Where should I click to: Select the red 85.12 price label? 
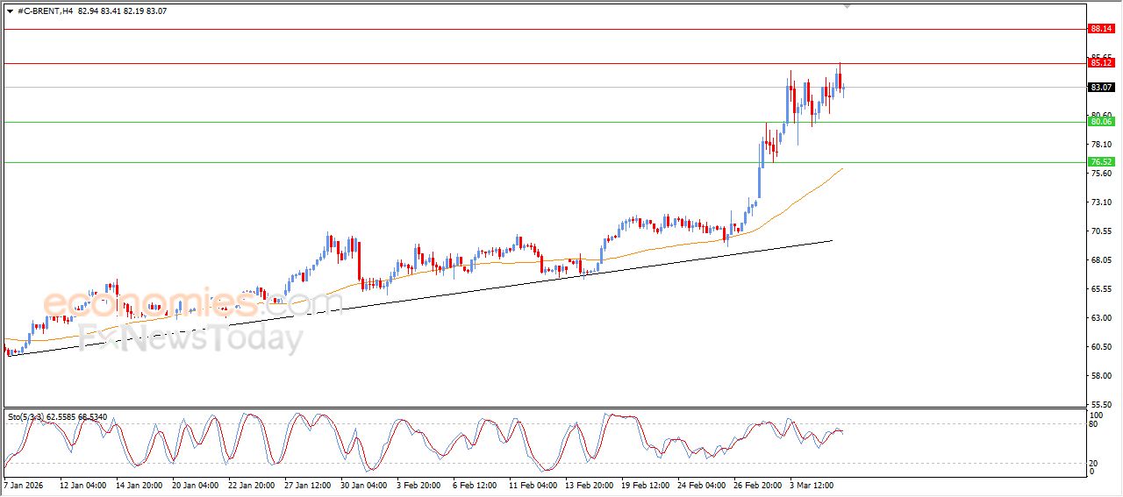click(1101, 63)
